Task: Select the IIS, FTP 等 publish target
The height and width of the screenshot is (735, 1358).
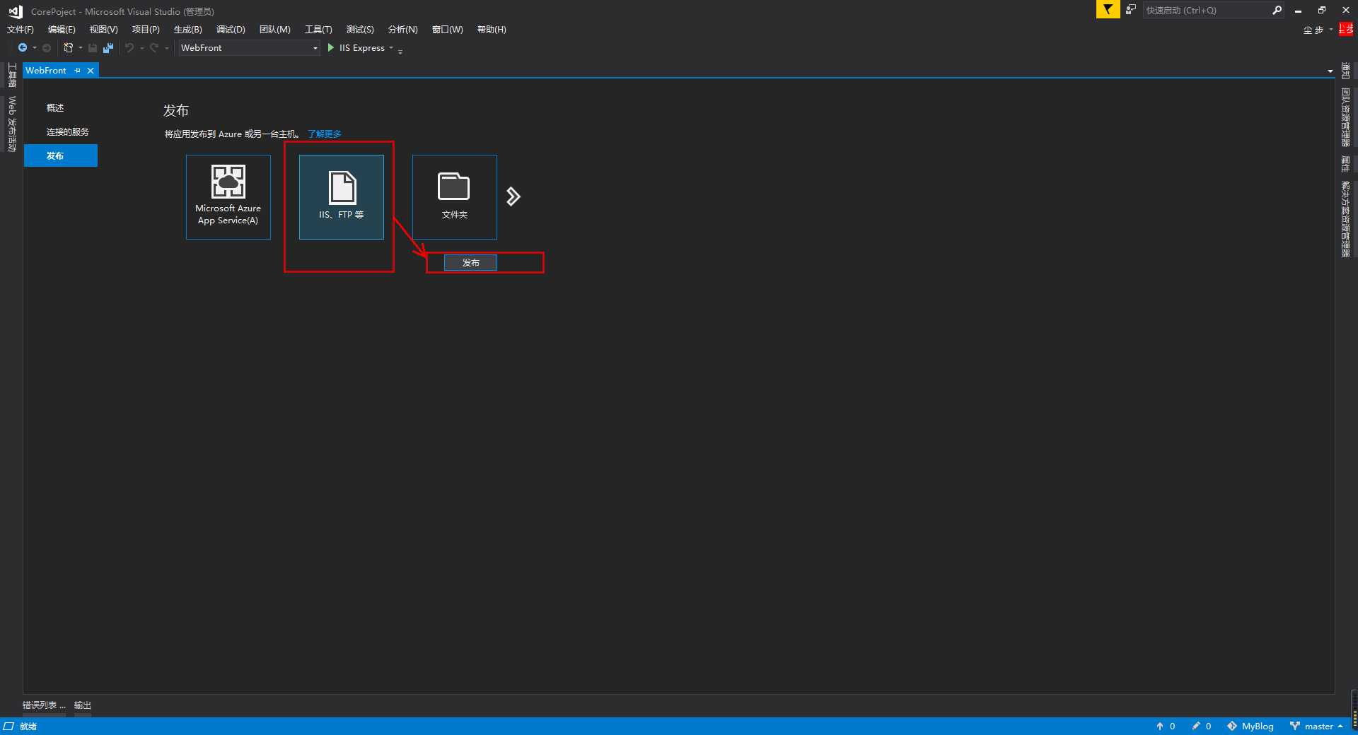Action: (x=342, y=197)
